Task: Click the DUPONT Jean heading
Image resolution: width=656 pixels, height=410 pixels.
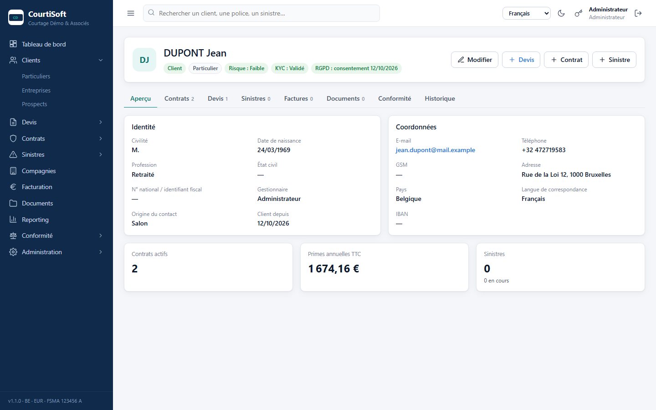Action: [x=195, y=53]
